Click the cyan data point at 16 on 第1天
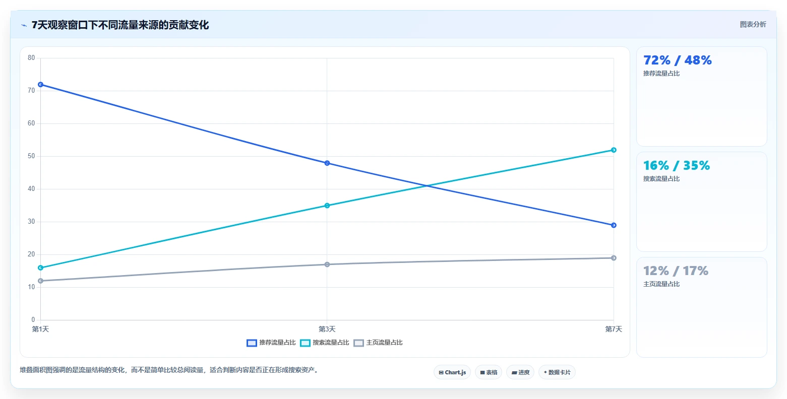The width and height of the screenshot is (787, 399). tap(40, 268)
